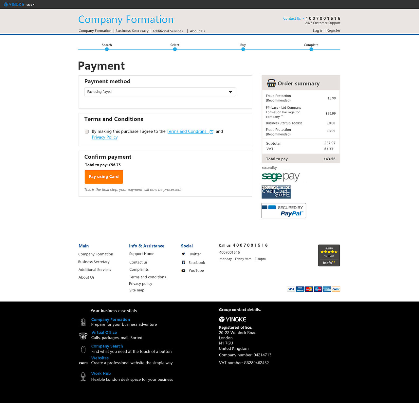This screenshot has height=403, width=419.
Task: Click the SecurityMetrics Credit Card Safe badge
Action: coord(276,192)
